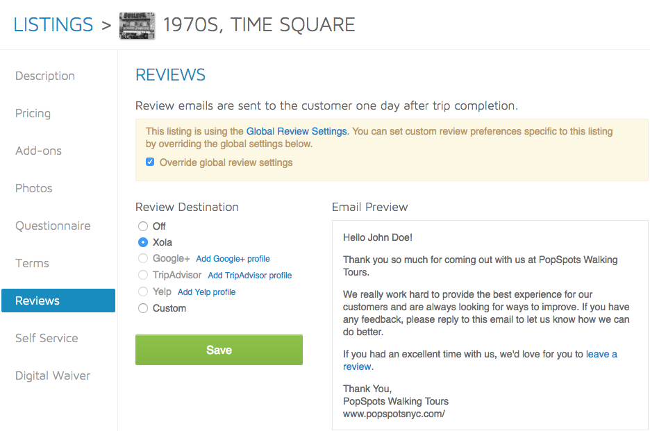Select the Off review destination
Image resolution: width=650 pixels, height=431 pixels.
(143, 226)
